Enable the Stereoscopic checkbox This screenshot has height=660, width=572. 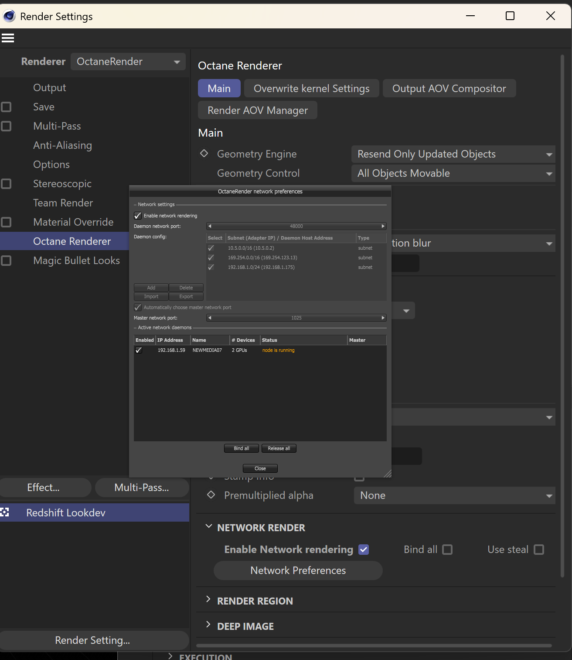coord(6,184)
